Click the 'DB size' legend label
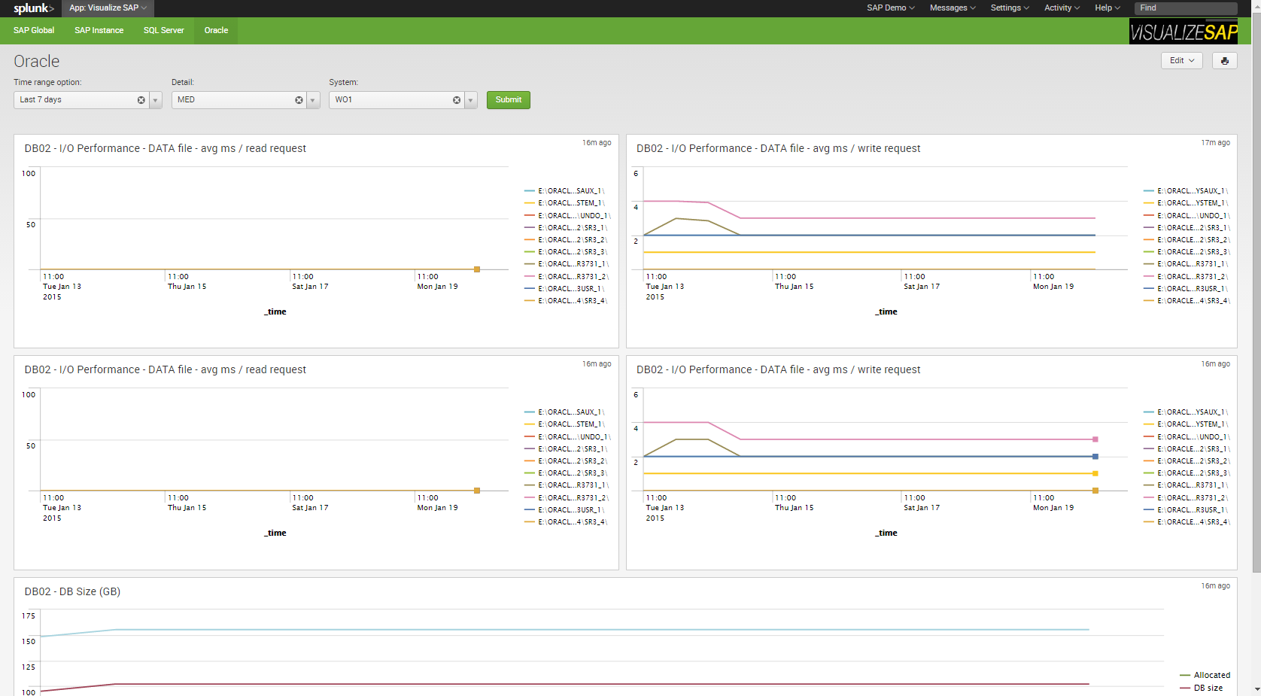The width and height of the screenshot is (1261, 696). (1208, 688)
